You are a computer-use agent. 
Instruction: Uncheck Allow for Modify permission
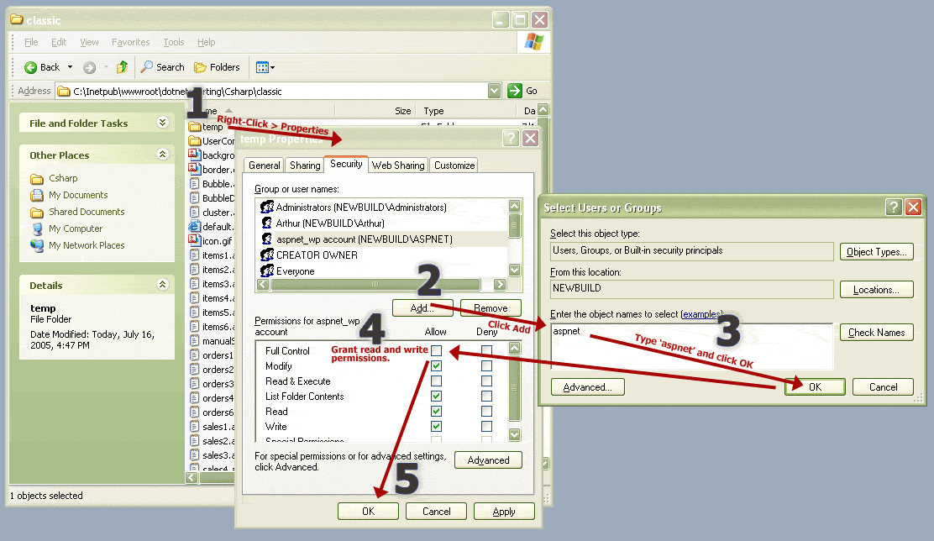(437, 366)
